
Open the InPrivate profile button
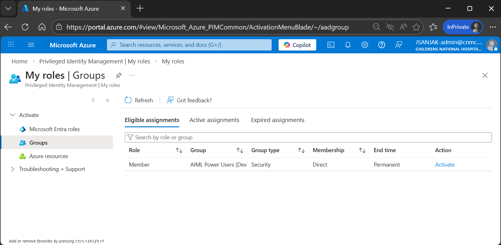pos(463,27)
